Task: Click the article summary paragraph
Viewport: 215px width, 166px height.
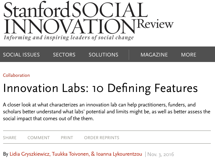Action: click(107, 112)
